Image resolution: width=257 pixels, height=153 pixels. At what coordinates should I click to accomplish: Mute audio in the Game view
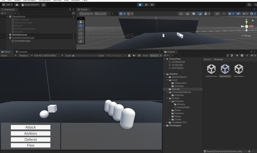click(x=134, y=56)
